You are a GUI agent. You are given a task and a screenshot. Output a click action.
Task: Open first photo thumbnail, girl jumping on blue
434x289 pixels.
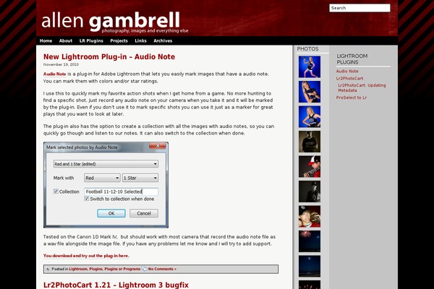click(310, 67)
